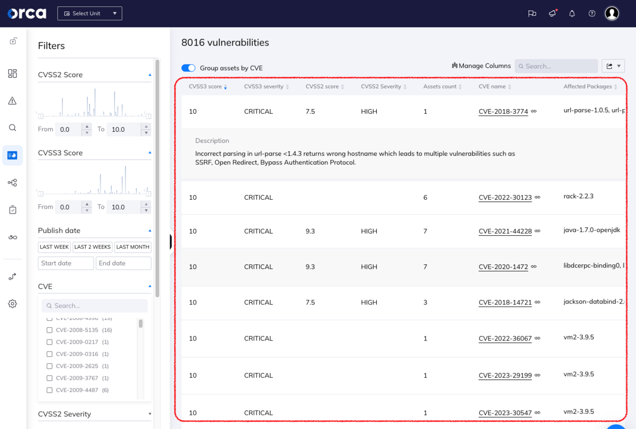Open the automations path icon in sidebar
The height and width of the screenshot is (429, 636).
point(13,276)
